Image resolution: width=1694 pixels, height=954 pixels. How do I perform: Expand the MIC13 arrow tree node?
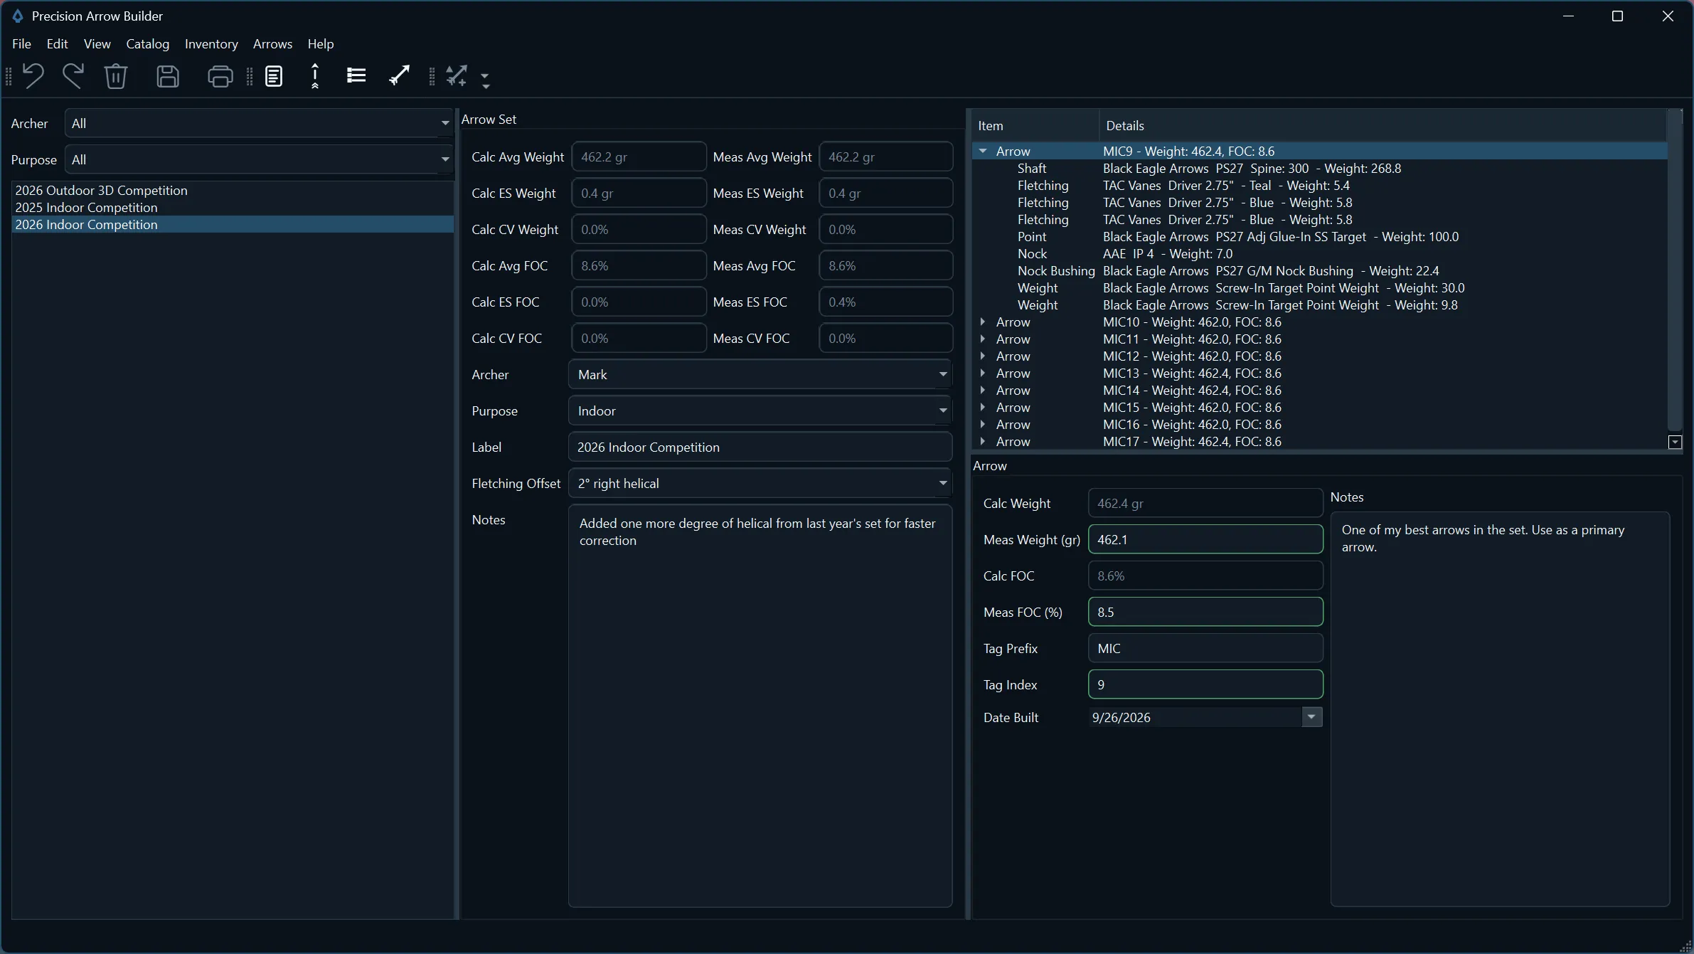click(x=983, y=373)
